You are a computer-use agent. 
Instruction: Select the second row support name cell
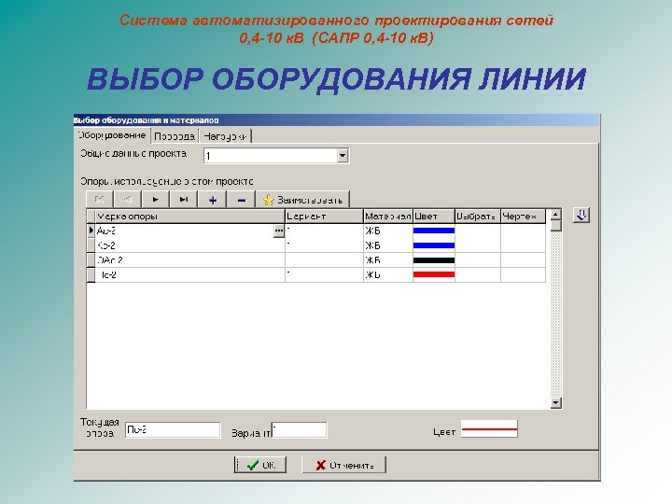point(190,245)
